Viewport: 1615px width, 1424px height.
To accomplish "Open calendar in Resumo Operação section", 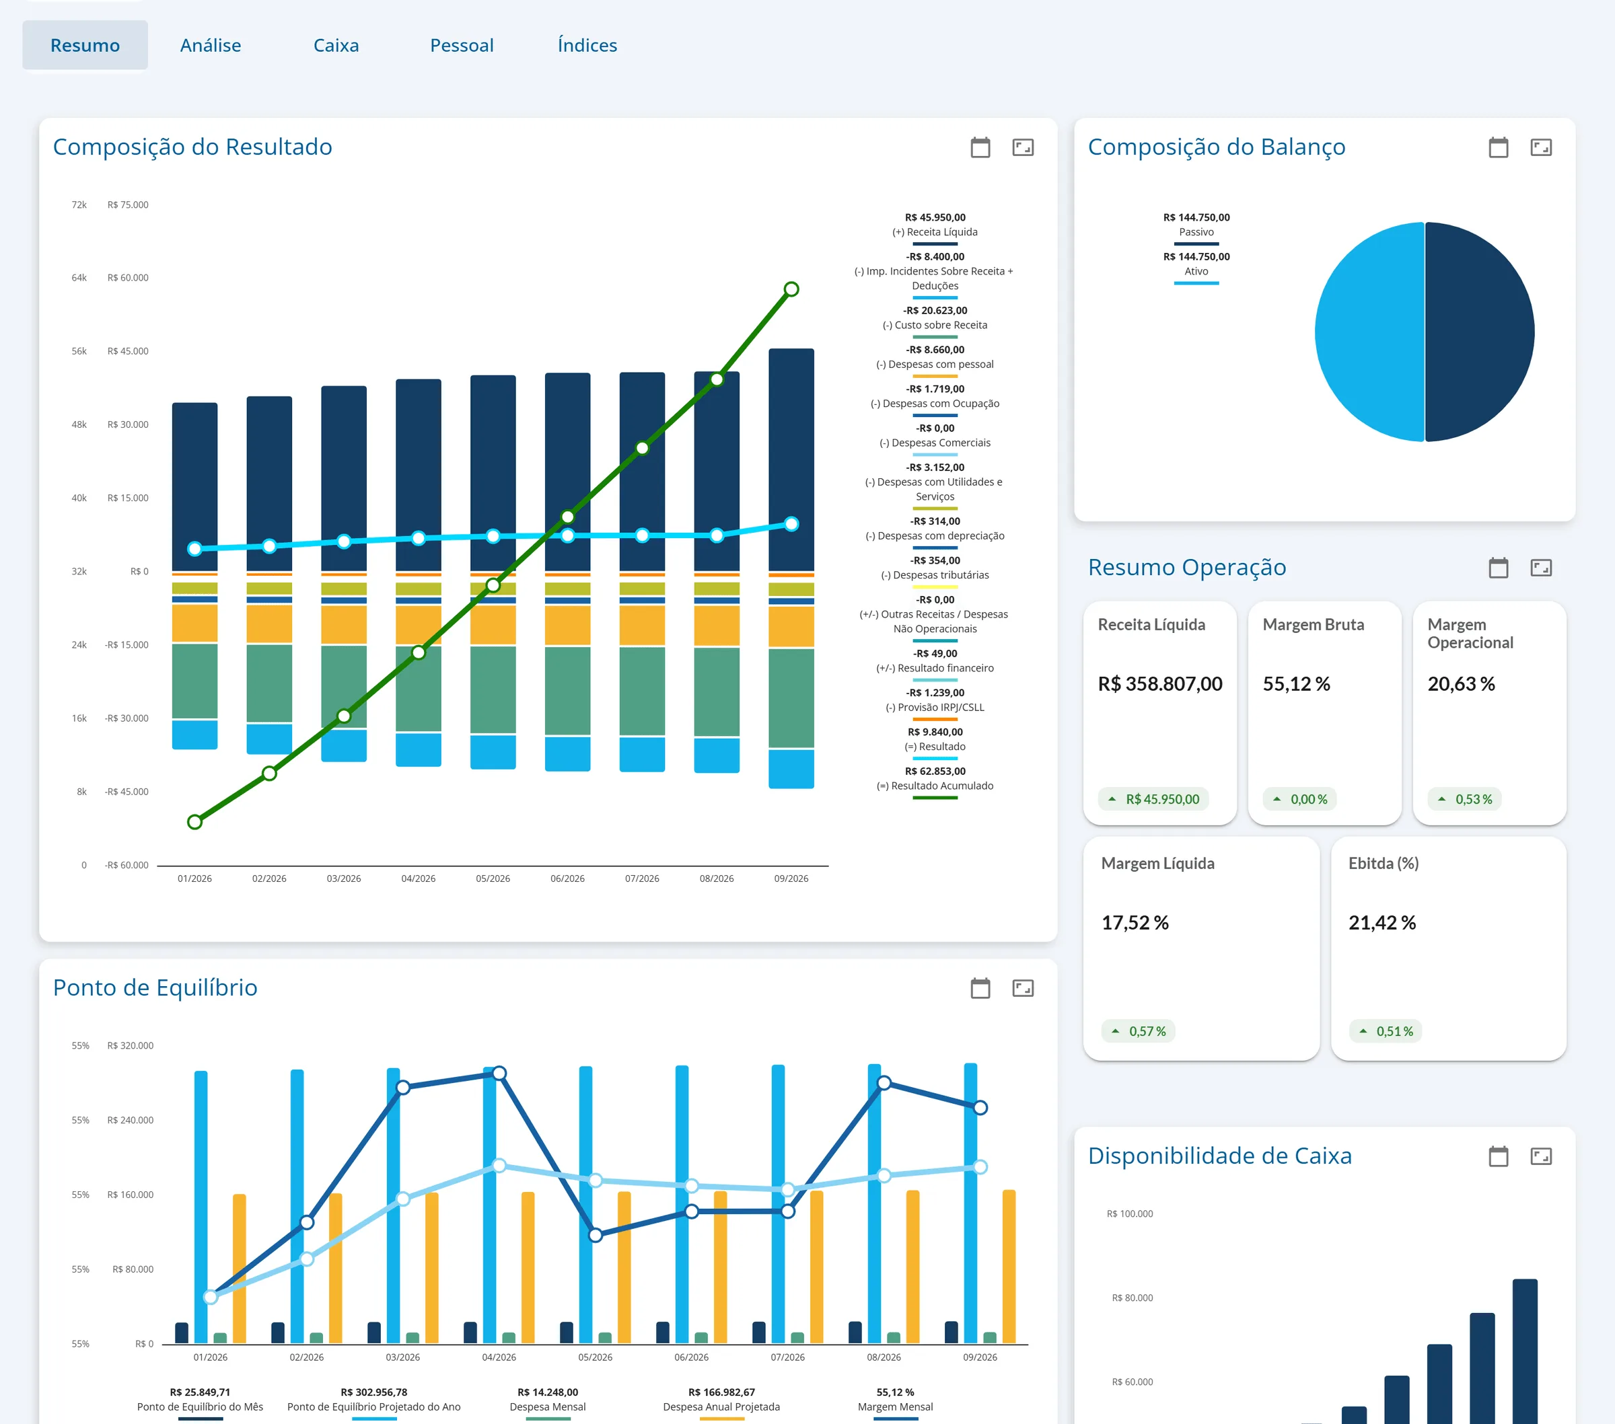I will coord(1498,568).
